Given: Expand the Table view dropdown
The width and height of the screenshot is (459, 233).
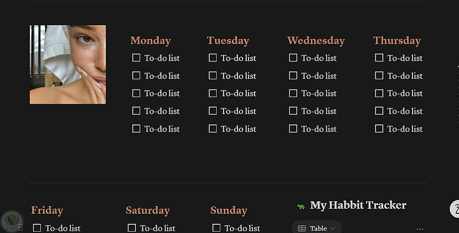Looking at the screenshot, I should point(317,228).
